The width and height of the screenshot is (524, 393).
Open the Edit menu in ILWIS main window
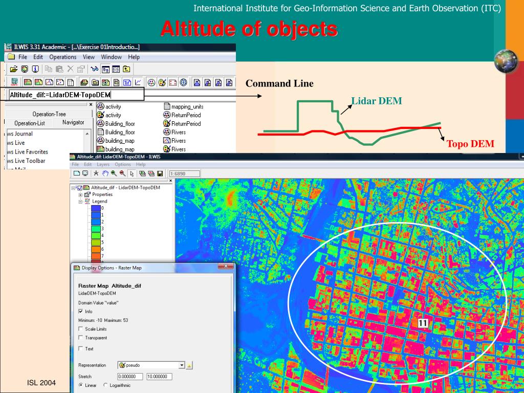click(x=38, y=57)
